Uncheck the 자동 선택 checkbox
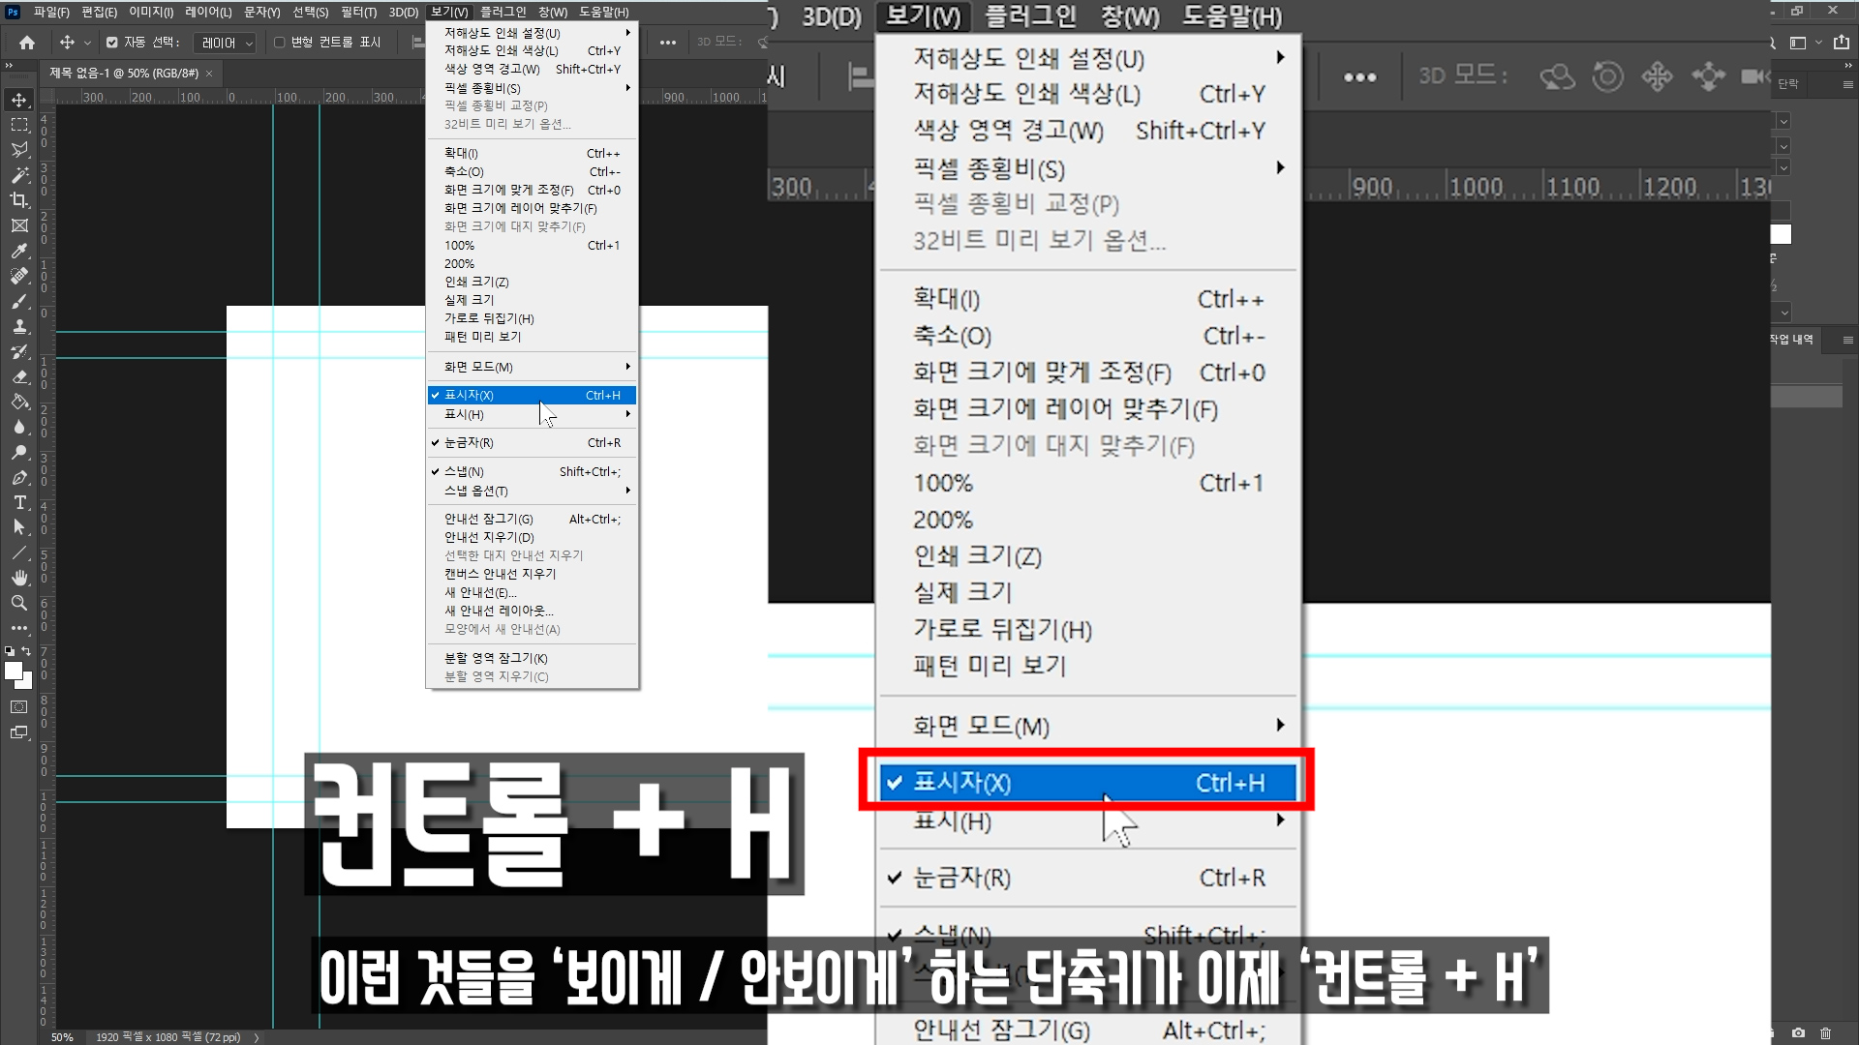Image resolution: width=1859 pixels, height=1045 pixels. pos(112,43)
